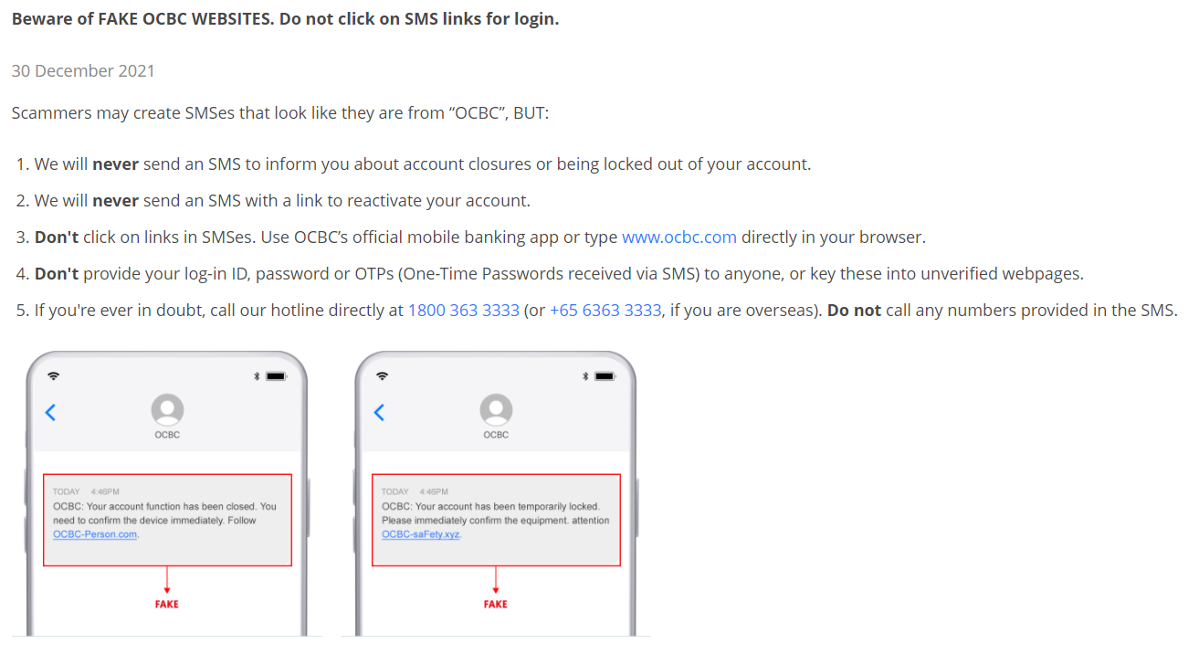This screenshot has width=1199, height=665.
Task: Click the FAKE label under right phone
Action: pos(496,604)
